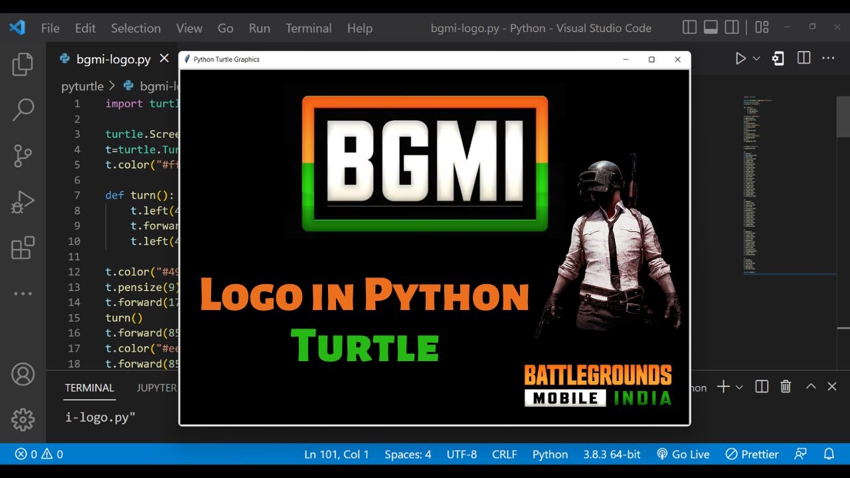
Task: Open the notifications bell icon
Action: point(829,454)
